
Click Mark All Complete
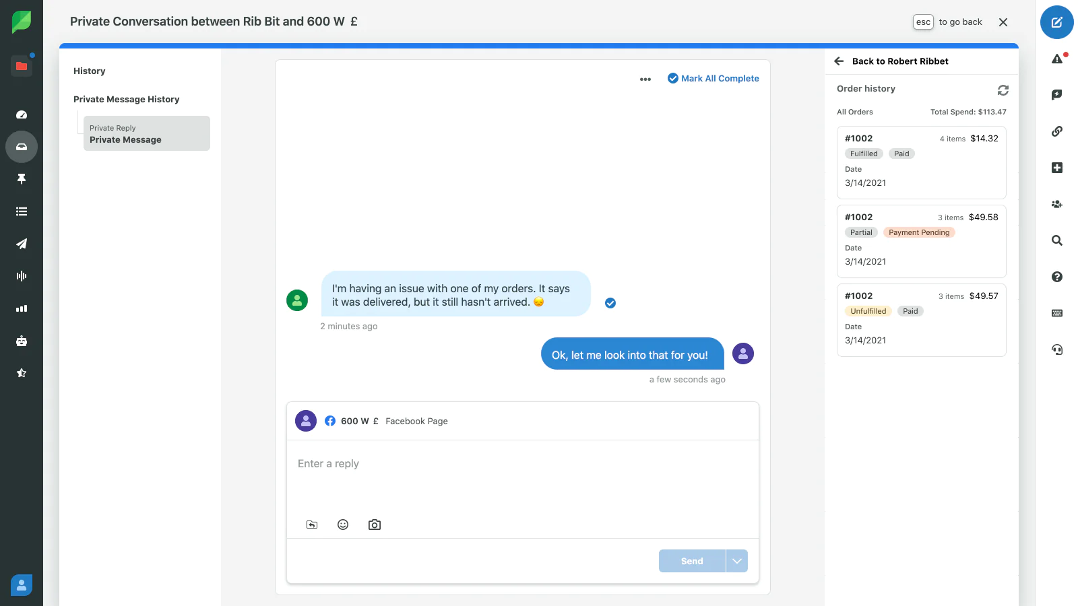714,78
